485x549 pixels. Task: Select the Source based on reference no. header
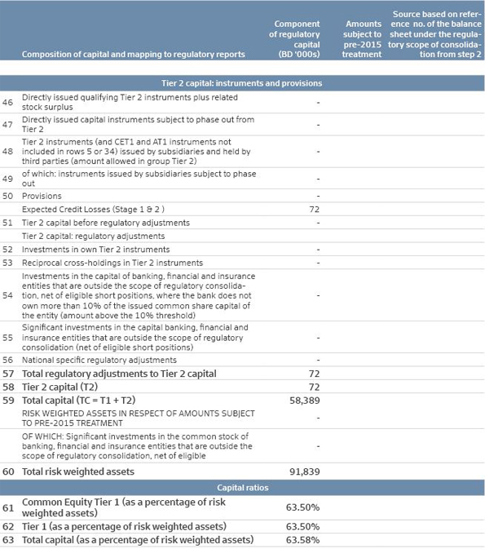tap(434, 34)
